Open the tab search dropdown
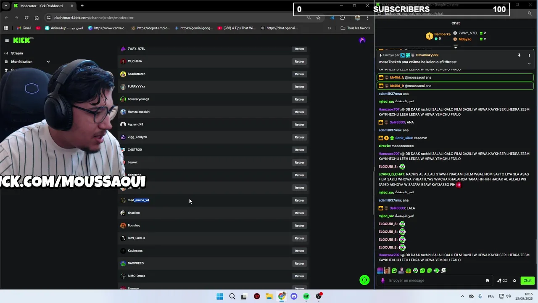The image size is (538, 303). point(6,6)
